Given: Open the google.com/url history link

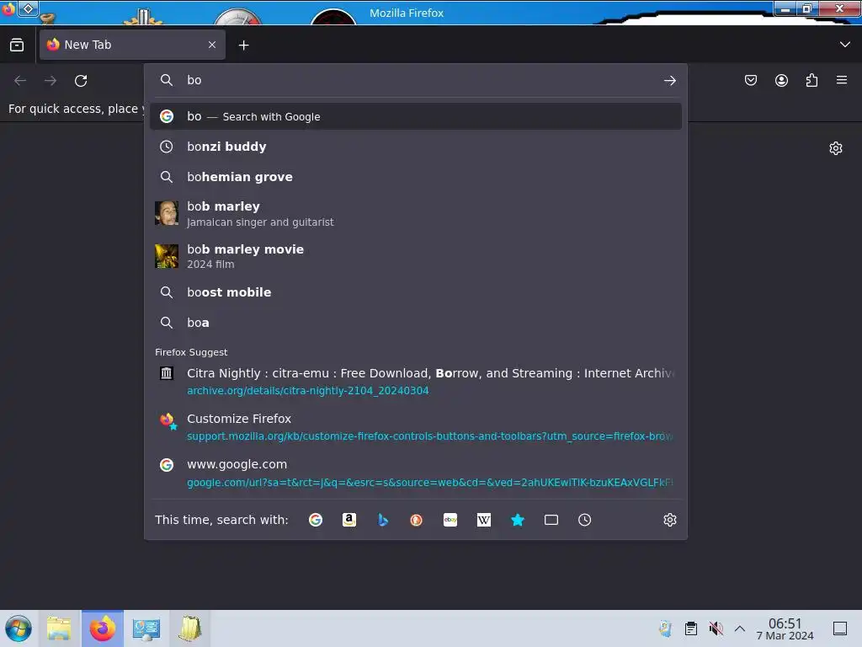Looking at the screenshot, I should coord(429,483).
